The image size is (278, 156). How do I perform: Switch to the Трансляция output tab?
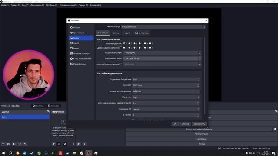point(103,33)
